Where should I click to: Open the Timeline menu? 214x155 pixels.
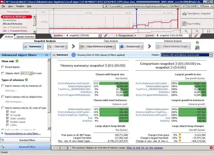point(20,6)
